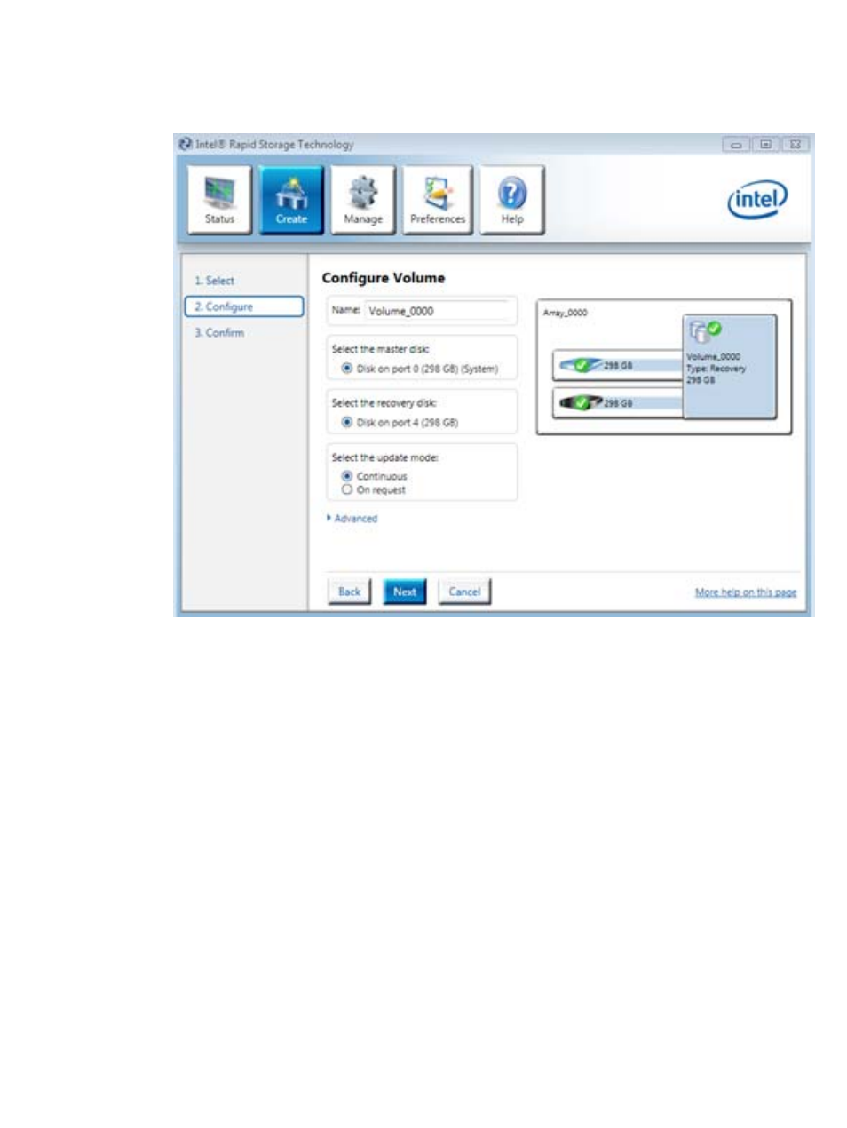Click the Volume_0000 recovery volume icon
This screenshot has width=847, height=1128.
click(707, 332)
